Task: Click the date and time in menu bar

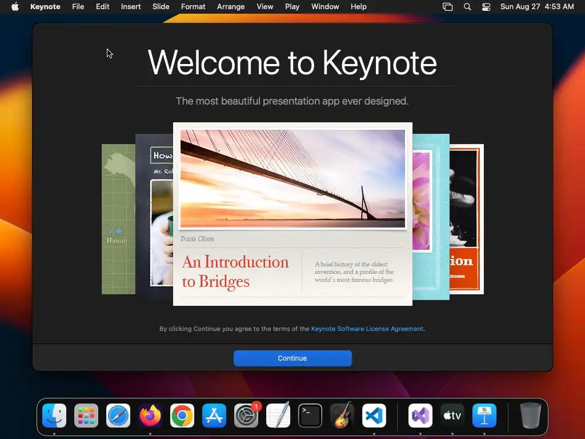Action: pos(537,7)
